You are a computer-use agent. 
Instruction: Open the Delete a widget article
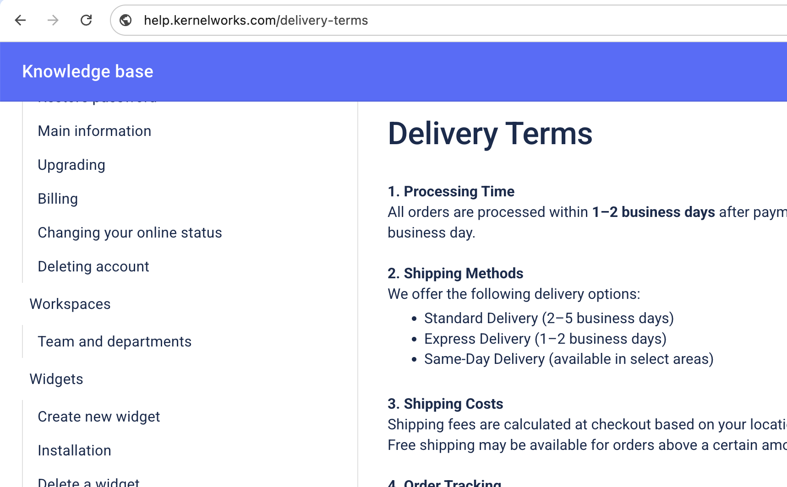88,482
